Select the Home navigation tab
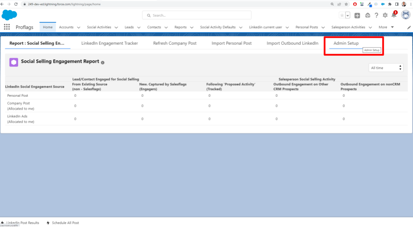Image resolution: width=413 pixels, height=232 pixels. (x=48, y=27)
